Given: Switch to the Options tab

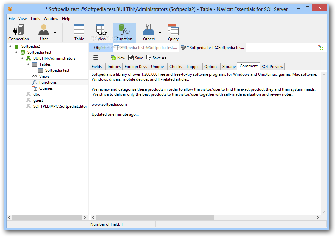Looking at the screenshot, I should [x=211, y=67].
